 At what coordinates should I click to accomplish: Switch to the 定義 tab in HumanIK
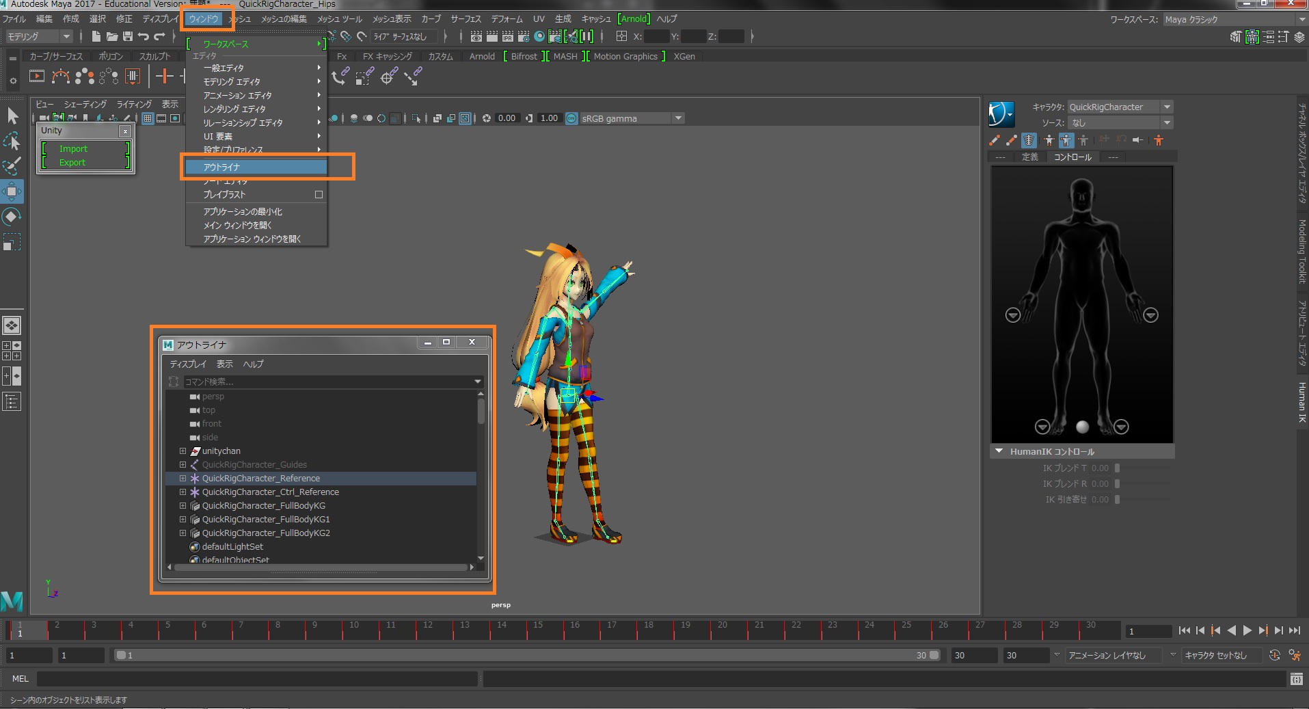coord(1030,157)
